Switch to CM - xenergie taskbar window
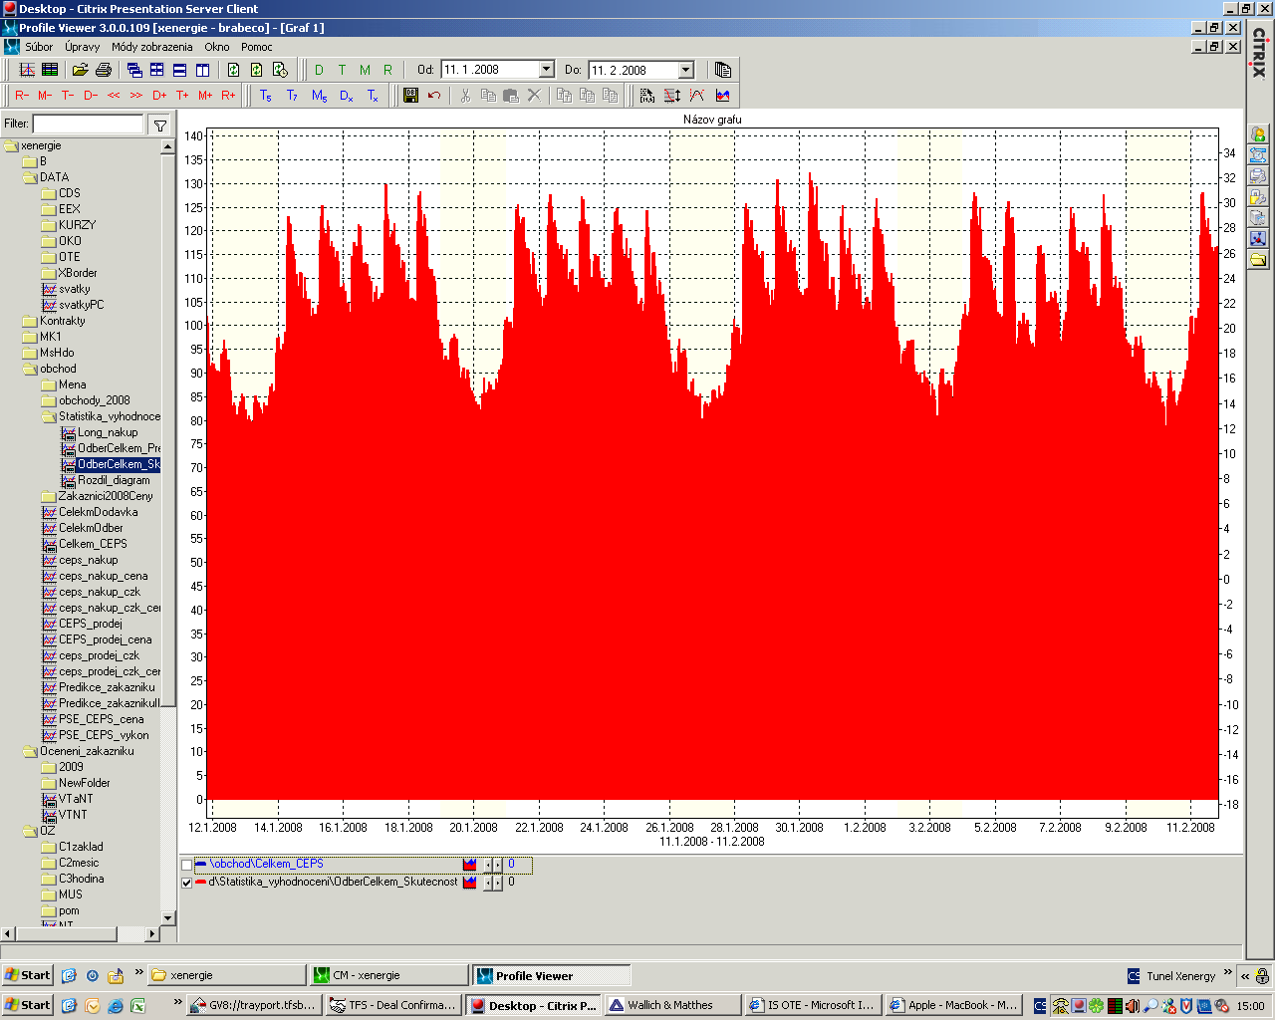Image resolution: width=1275 pixels, height=1020 pixels. click(x=387, y=975)
